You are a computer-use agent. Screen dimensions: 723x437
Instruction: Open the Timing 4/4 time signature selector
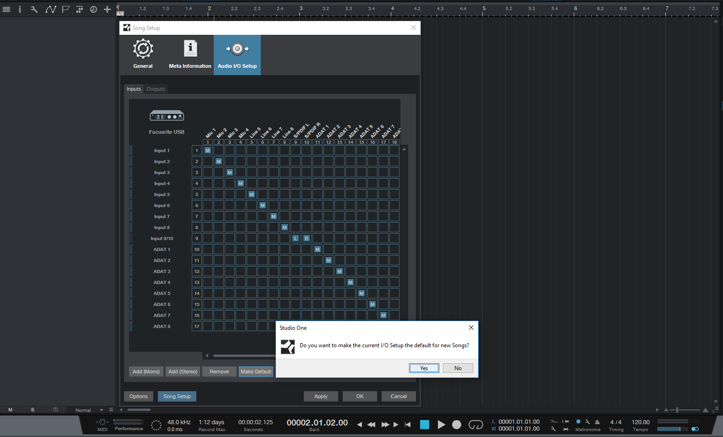(615, 422)
